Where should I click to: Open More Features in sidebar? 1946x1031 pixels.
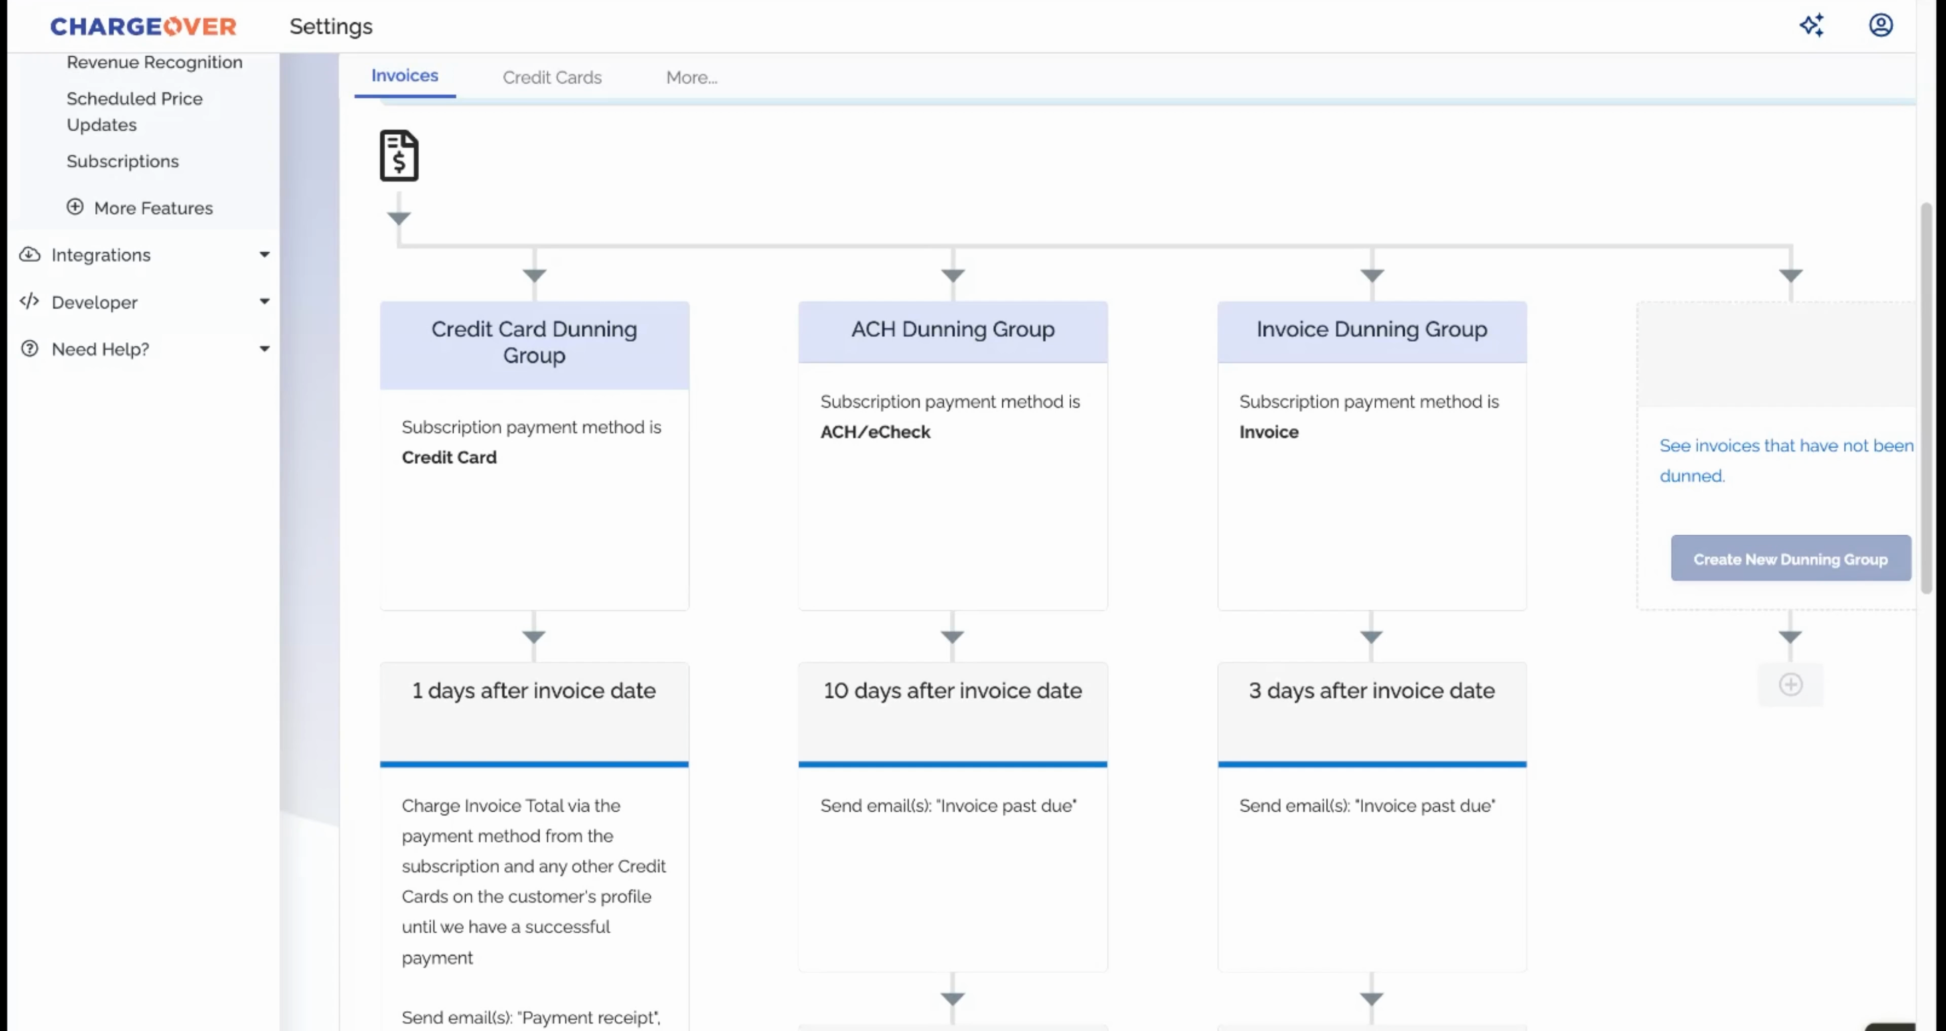pos(154,208)
